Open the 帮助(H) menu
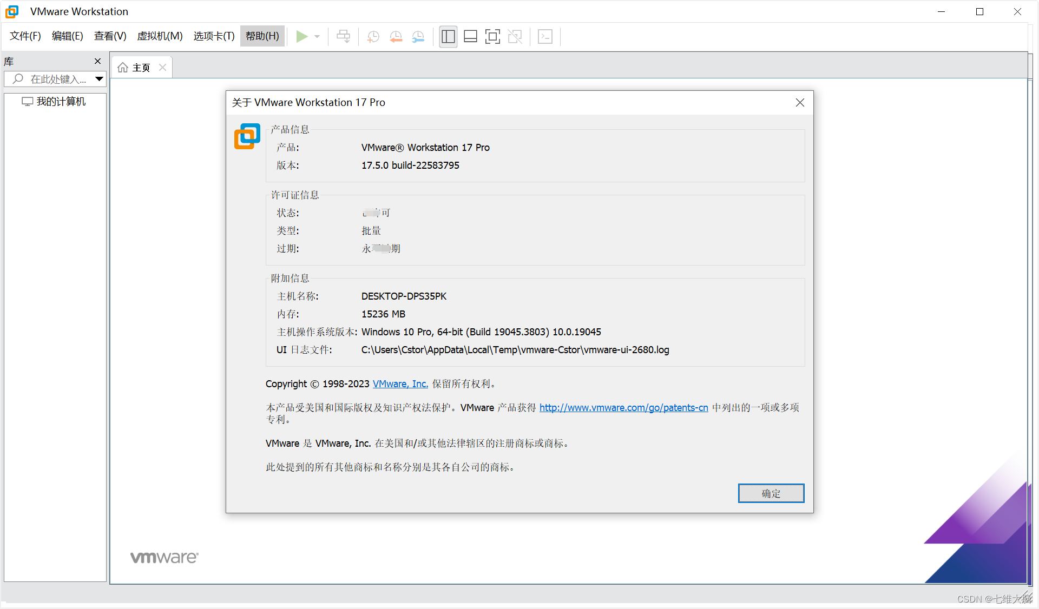Viewport: 1039px width, 609px height. (262, 36)
